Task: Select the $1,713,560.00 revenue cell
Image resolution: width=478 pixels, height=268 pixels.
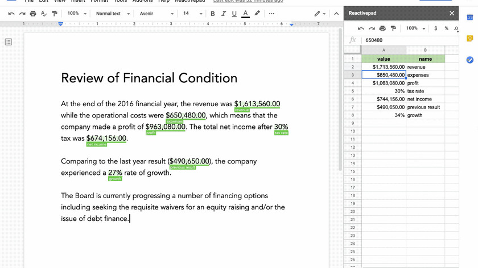Action: pos(384,67)
